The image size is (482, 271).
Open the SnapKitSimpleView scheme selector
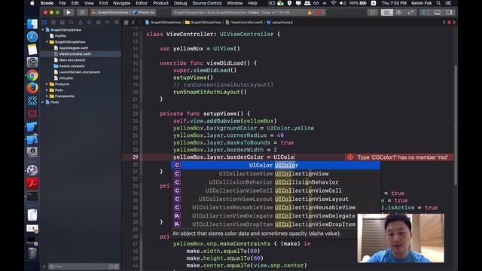tap(111, 13)
